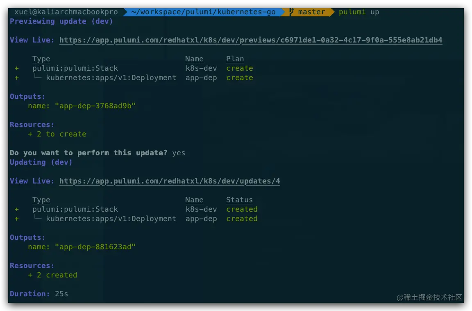472x311 pixels.
Task: Click the 'yes' confirmation answer
Action: pos(179,153)
